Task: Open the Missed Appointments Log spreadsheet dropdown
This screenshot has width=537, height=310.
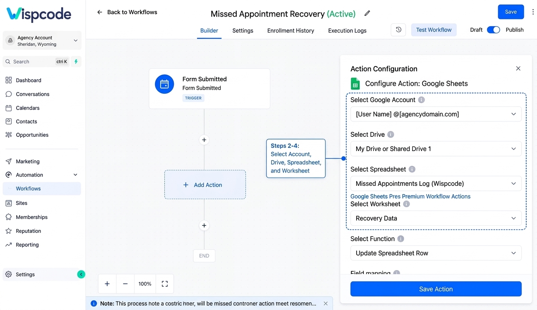Action: point(436,183)
